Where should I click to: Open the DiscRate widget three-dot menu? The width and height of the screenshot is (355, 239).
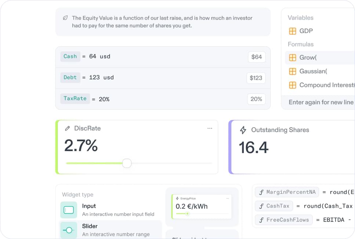(x=210, y=128)
